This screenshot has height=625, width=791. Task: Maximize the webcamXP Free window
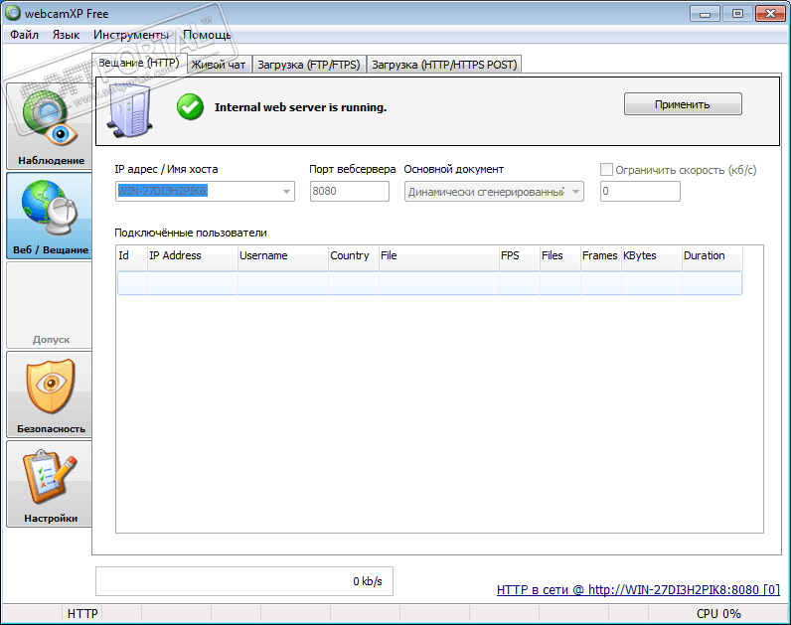coord(737,14)
